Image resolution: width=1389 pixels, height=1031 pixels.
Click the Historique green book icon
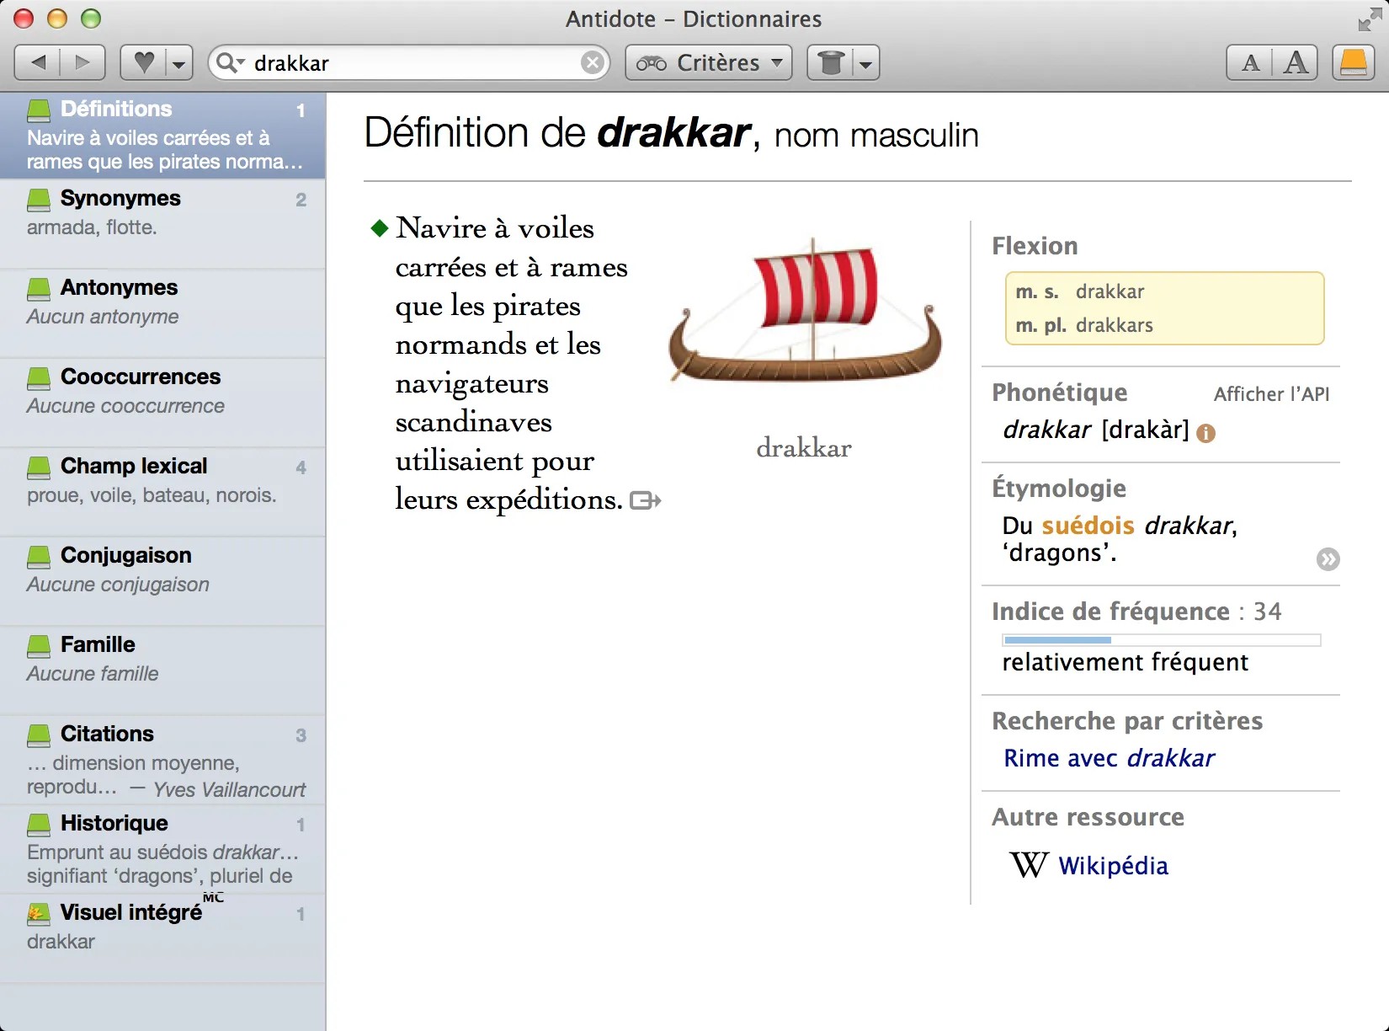pos(39,825)
